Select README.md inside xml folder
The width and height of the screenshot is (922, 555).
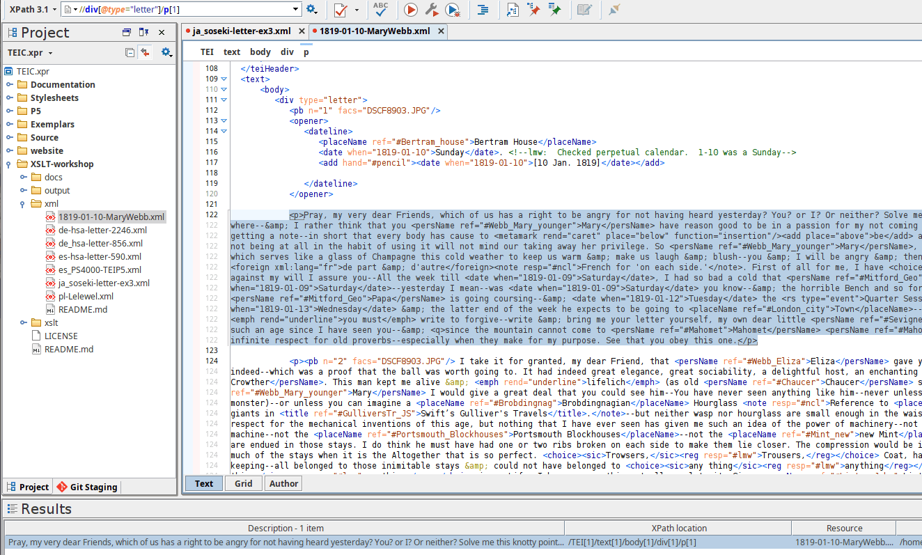[82, 310]
